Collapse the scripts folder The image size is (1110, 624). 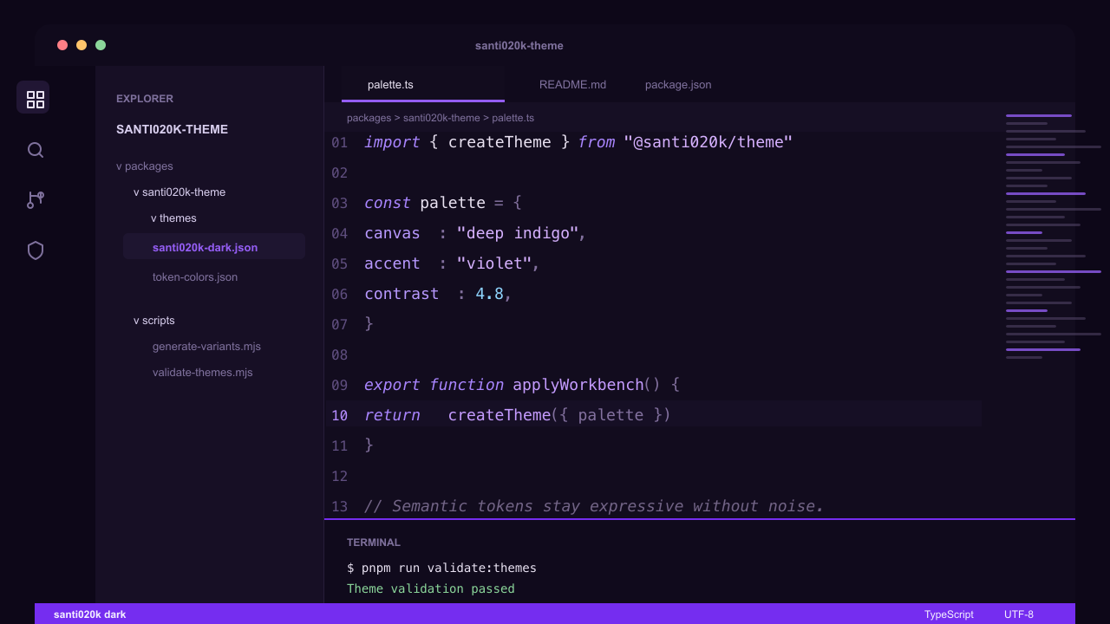(x=154, y=321)
